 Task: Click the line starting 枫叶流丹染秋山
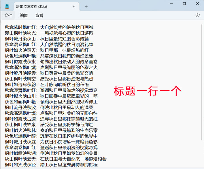coord(47,39)
